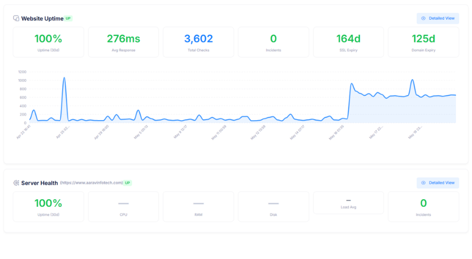
Task: Click the 200 y-axis value
Action: pyautogui.click(x=23, y=115)
